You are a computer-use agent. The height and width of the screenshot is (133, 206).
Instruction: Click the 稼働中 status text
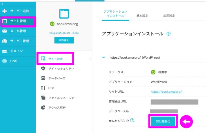[163, 72]
